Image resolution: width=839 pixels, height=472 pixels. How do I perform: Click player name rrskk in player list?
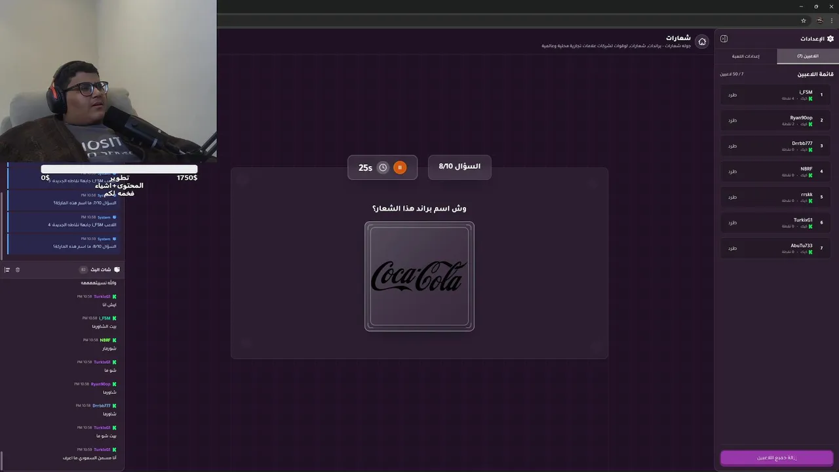point(807,195)
